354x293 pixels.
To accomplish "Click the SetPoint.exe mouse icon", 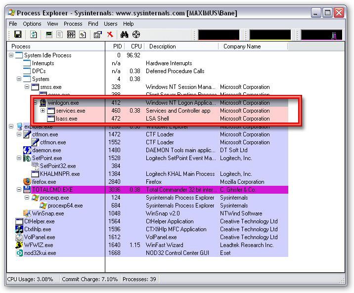I will tap(27, 158).
